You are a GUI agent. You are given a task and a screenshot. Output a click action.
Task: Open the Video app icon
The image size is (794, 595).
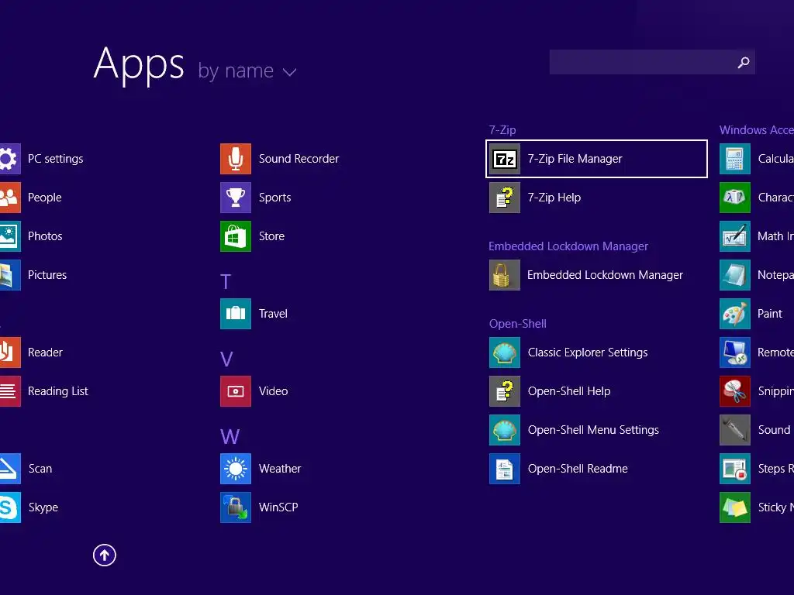pos(236,391)
